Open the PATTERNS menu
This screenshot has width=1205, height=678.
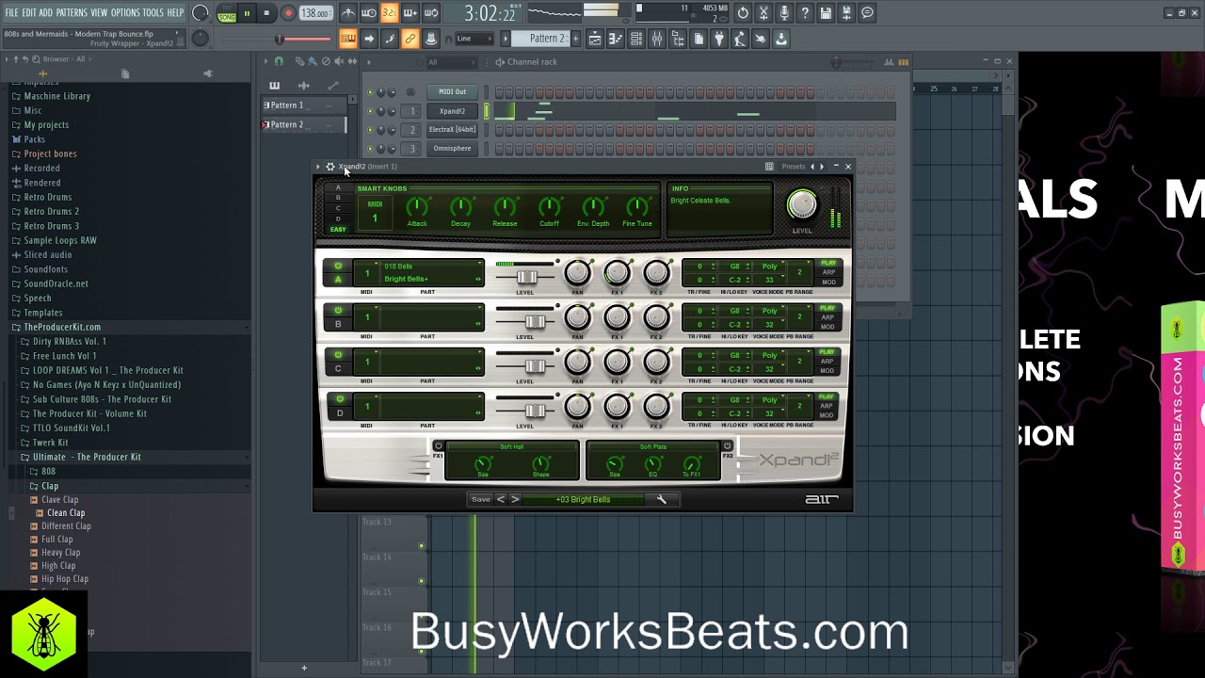coord(72,13)
